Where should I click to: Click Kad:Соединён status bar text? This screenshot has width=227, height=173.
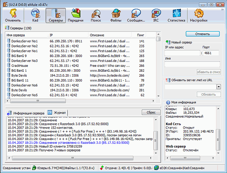tap(194, 168)
